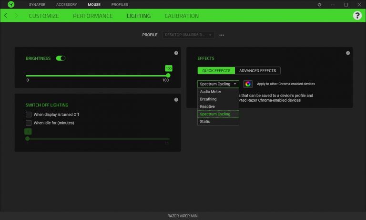Enable 'When idle for (minutes)' checkbox
Viewport: 366px width, 220px height.
pos(29,123)
